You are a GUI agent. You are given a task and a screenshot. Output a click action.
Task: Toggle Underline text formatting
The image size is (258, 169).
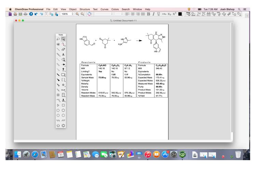159,14
